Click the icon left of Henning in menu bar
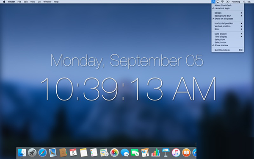Screen dimensions: 254x159 click(228, 2)
